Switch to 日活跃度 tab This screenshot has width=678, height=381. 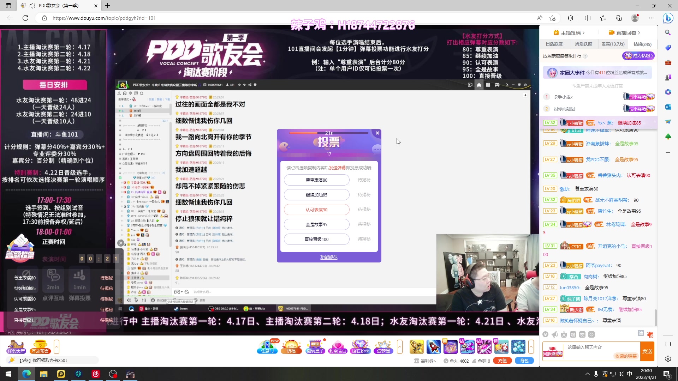[x=554, y=44]
